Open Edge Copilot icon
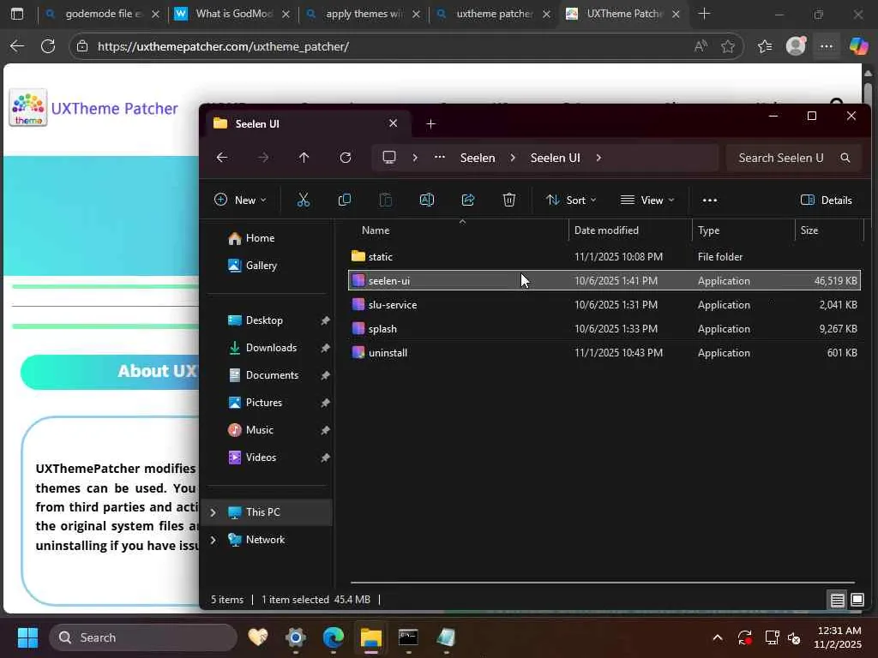 click(x=858, y=46)
